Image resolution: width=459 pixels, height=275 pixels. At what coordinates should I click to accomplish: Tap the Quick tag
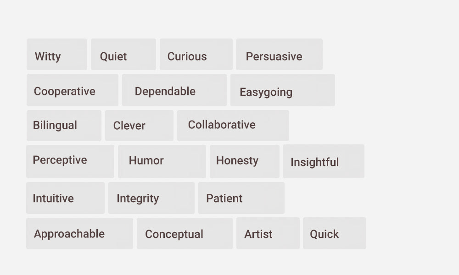pyautogui.click(x=335, y=233)
